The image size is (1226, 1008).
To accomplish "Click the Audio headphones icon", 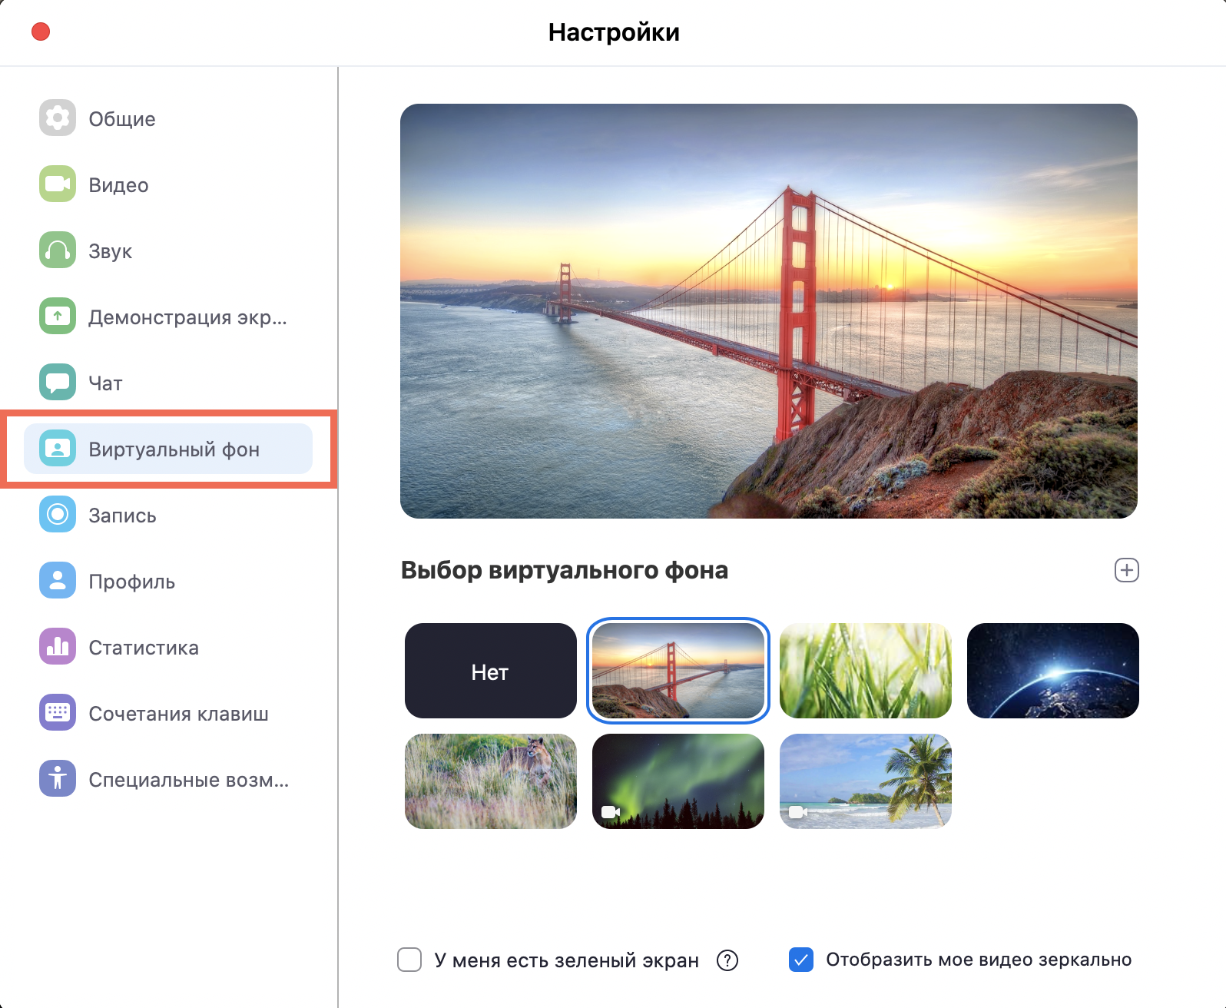I will 58,250.
